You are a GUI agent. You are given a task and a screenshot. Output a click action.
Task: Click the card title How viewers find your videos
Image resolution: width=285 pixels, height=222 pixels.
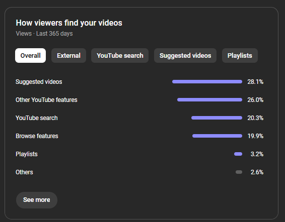[x=69, y=23]
